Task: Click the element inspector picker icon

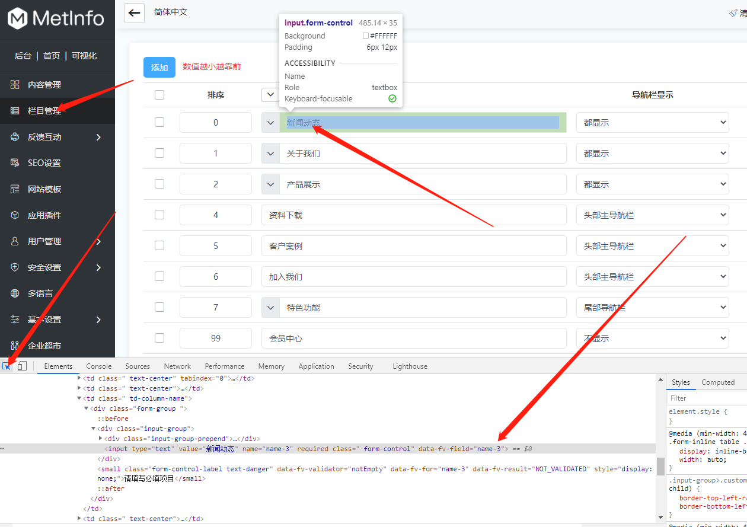Action: [7, 366]
